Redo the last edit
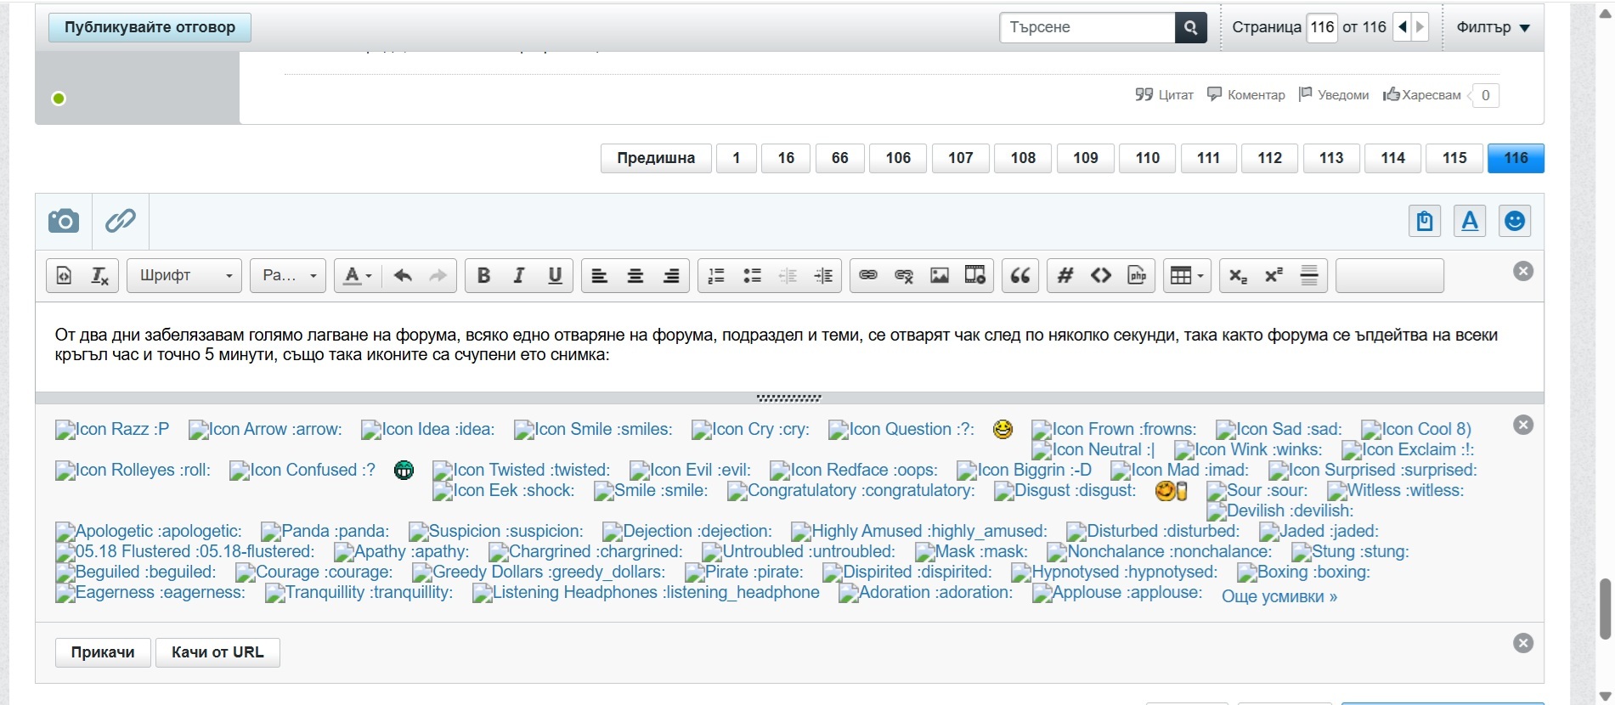 438,275
